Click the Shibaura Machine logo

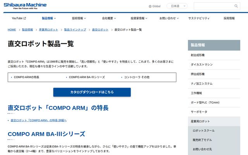pos(25,6)
